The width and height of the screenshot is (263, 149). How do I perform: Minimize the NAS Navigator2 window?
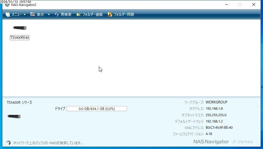pos(227,5)
